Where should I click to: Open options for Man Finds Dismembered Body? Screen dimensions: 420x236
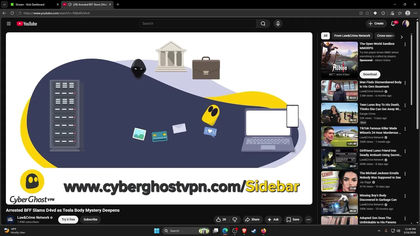[x=405, y=83]
